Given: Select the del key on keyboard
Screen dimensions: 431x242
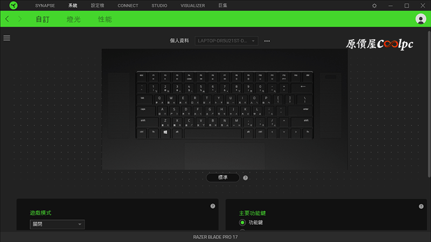Looking at the screenshot, I should click(308, 77).
